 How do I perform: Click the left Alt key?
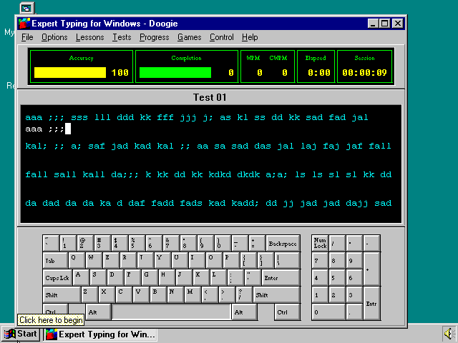tap(99, 312)
